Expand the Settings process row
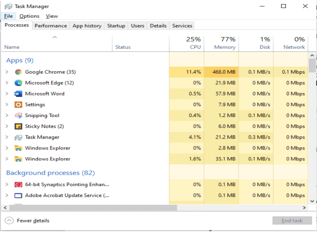 [7, 104]
